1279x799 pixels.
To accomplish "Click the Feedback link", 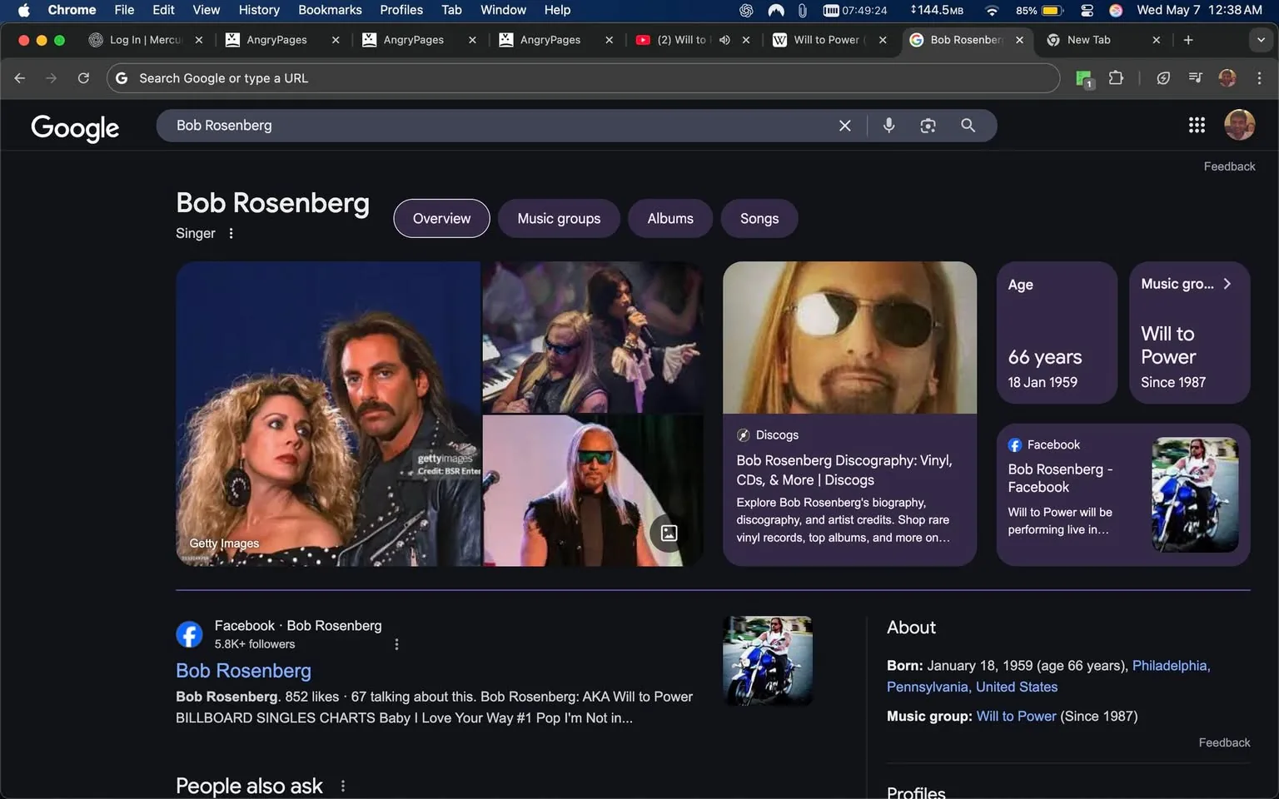I will 1230,166.
